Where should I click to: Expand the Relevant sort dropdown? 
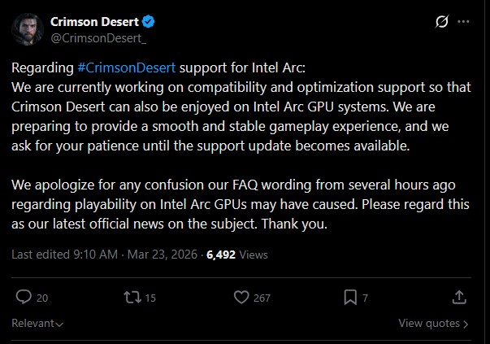pos(37,324)
